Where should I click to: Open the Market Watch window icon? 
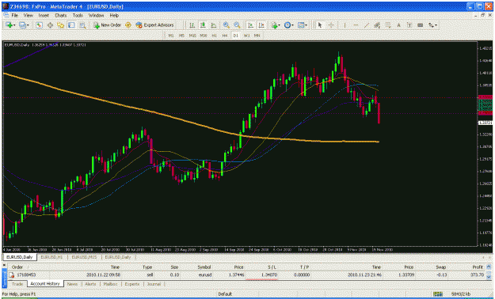(39, 25)
